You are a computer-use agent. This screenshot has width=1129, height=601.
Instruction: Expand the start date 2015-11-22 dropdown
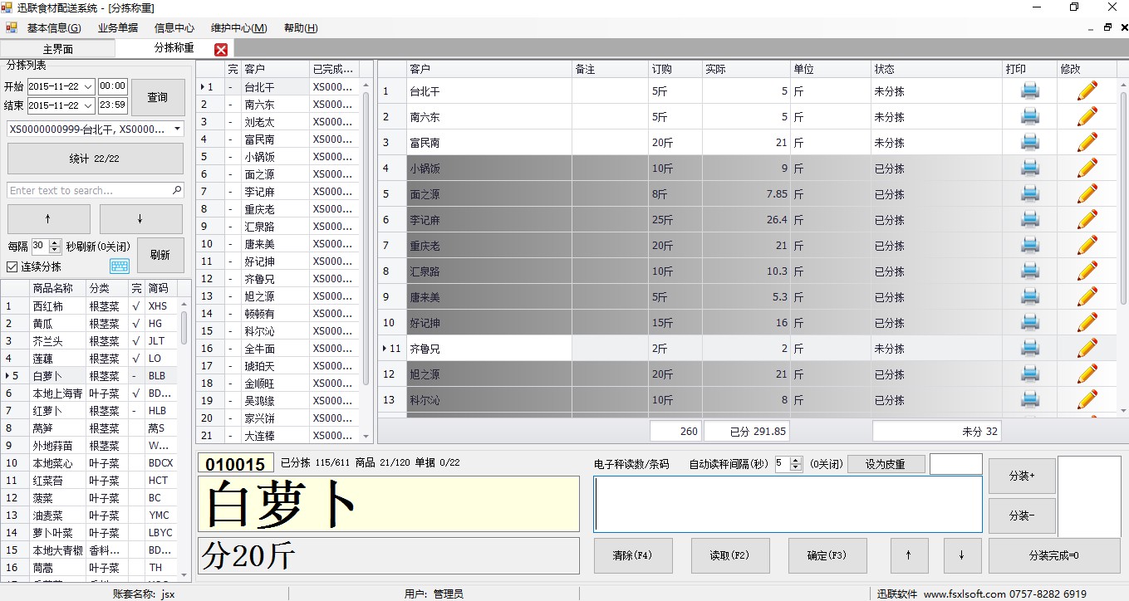click(88, 86)
